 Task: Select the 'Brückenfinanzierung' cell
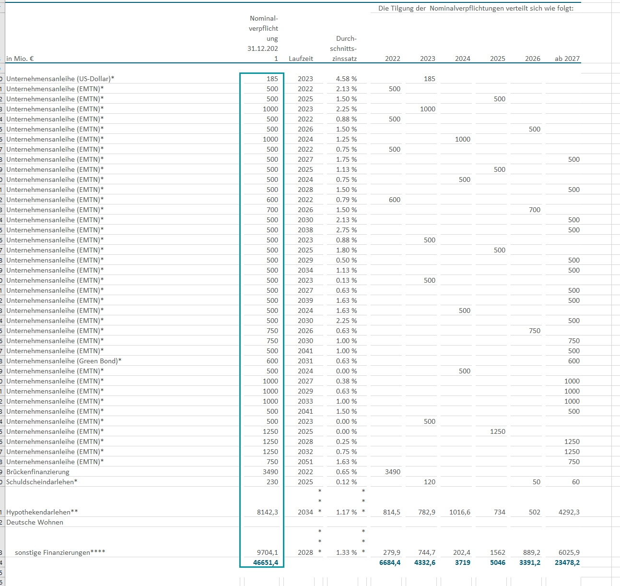(38, 472)
